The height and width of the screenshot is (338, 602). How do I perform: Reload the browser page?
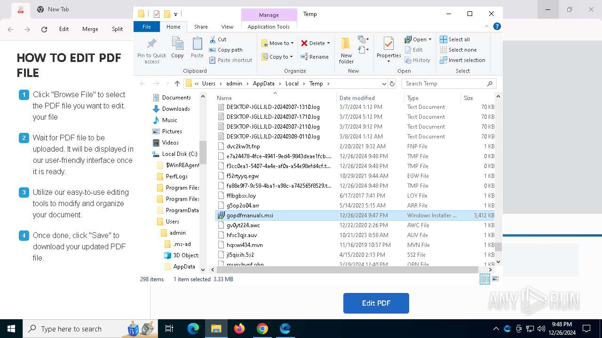point(44,29)
